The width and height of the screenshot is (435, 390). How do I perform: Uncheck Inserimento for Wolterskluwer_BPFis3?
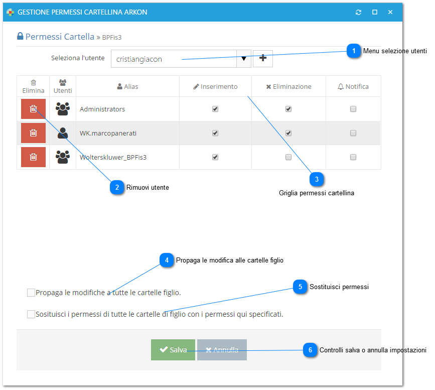(215, 157)
